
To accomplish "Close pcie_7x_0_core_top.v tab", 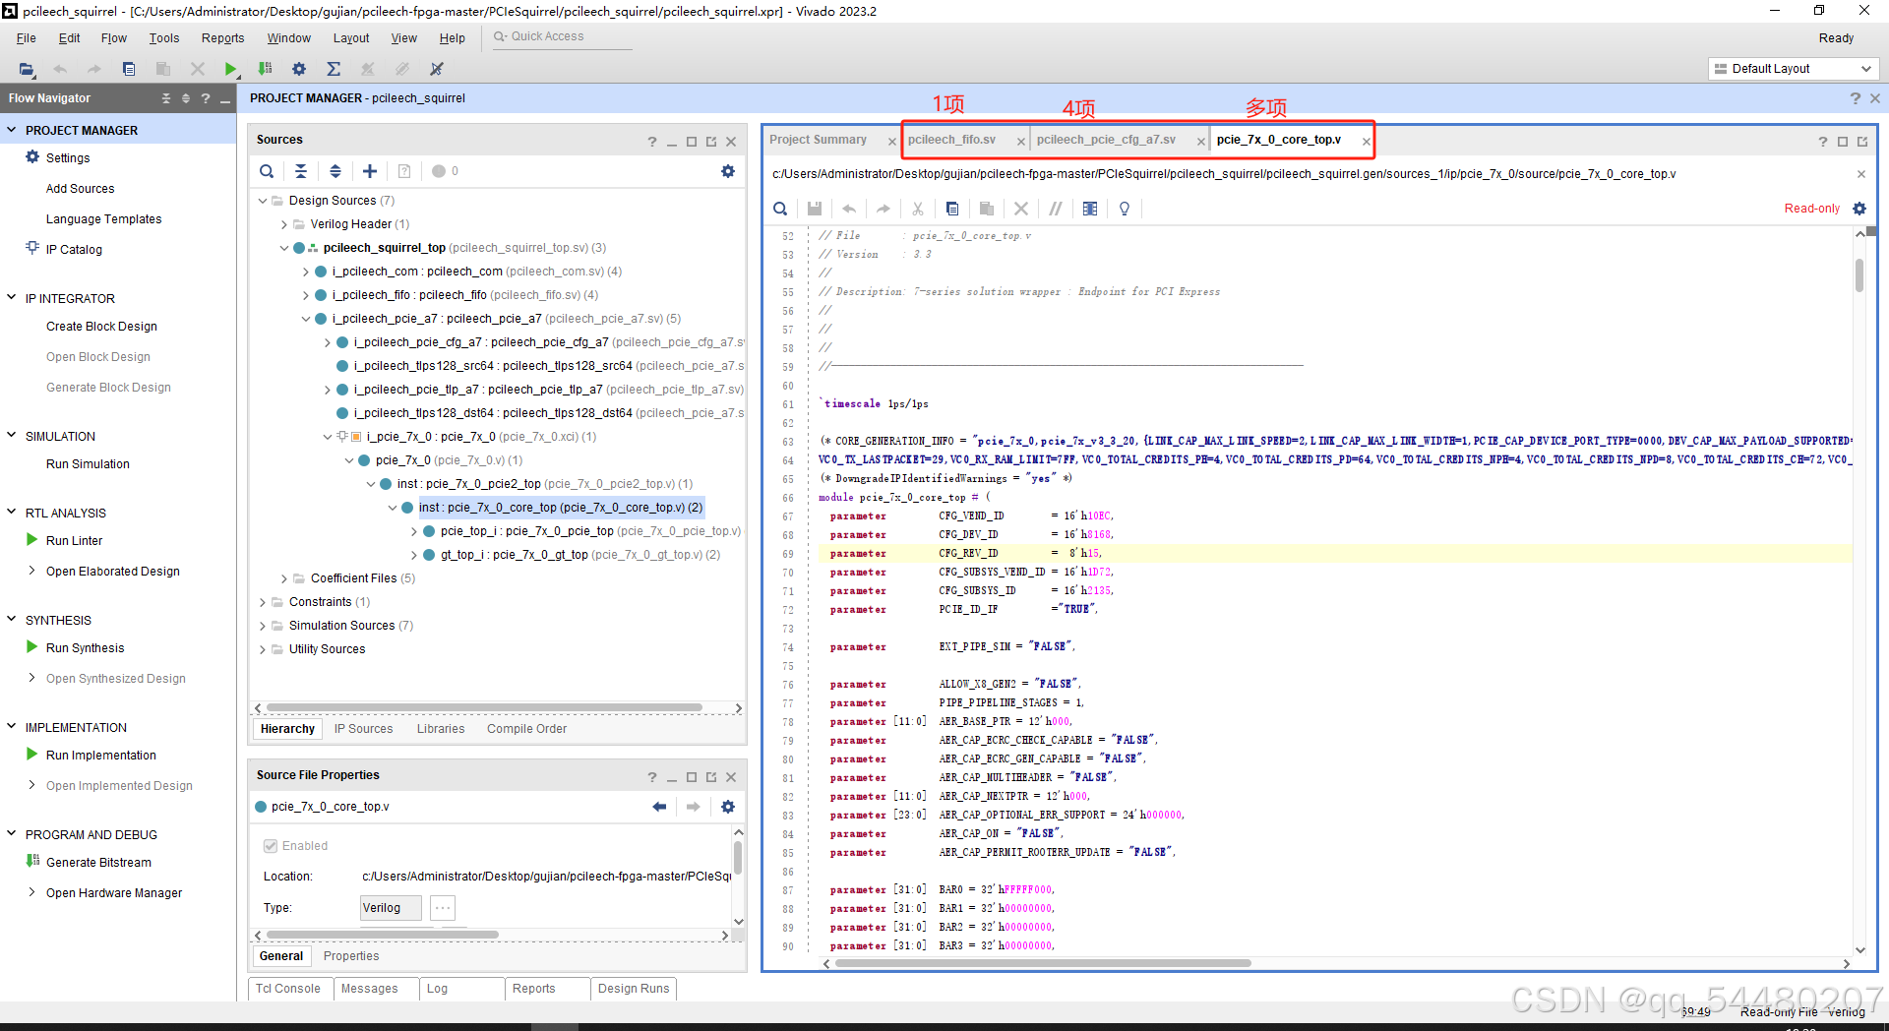I will click(1366, 142).
